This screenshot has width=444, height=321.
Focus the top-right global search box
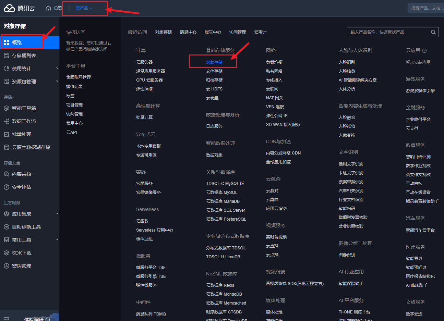click(425, 8)
